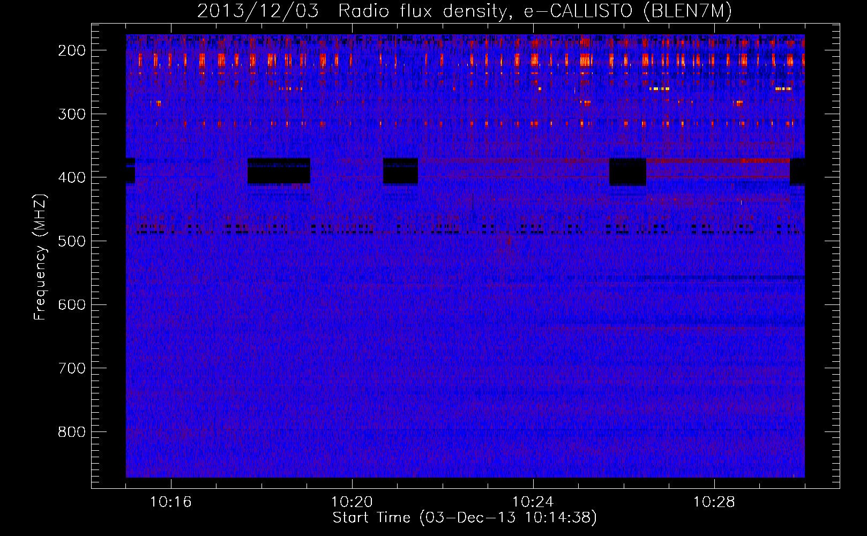Select the 500 frequency tick label
The height and width of the screenshot is (536, 867).
point(71,241)
